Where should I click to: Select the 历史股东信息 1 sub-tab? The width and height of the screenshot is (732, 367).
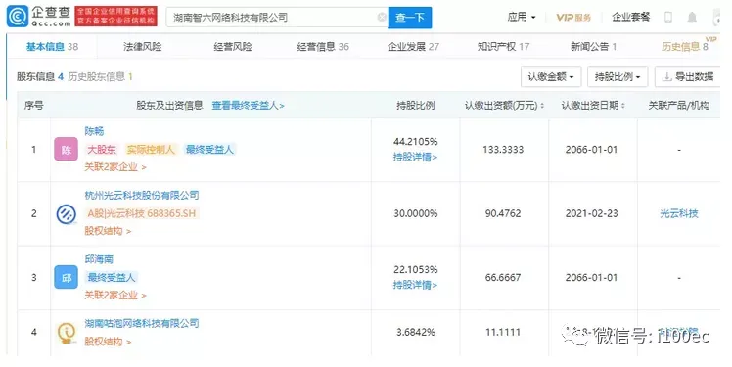pyautogui.click(x=101, y=76)
